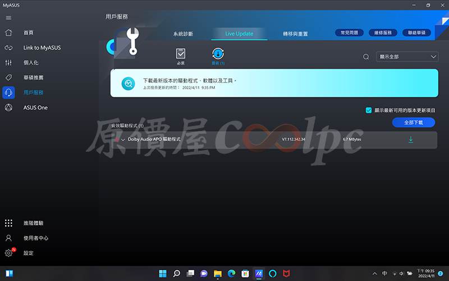Image resolution: width=449 pixels, height=281 pixels.
Task: Download the Dolby Audio APO driver
Action: [411, 139]
